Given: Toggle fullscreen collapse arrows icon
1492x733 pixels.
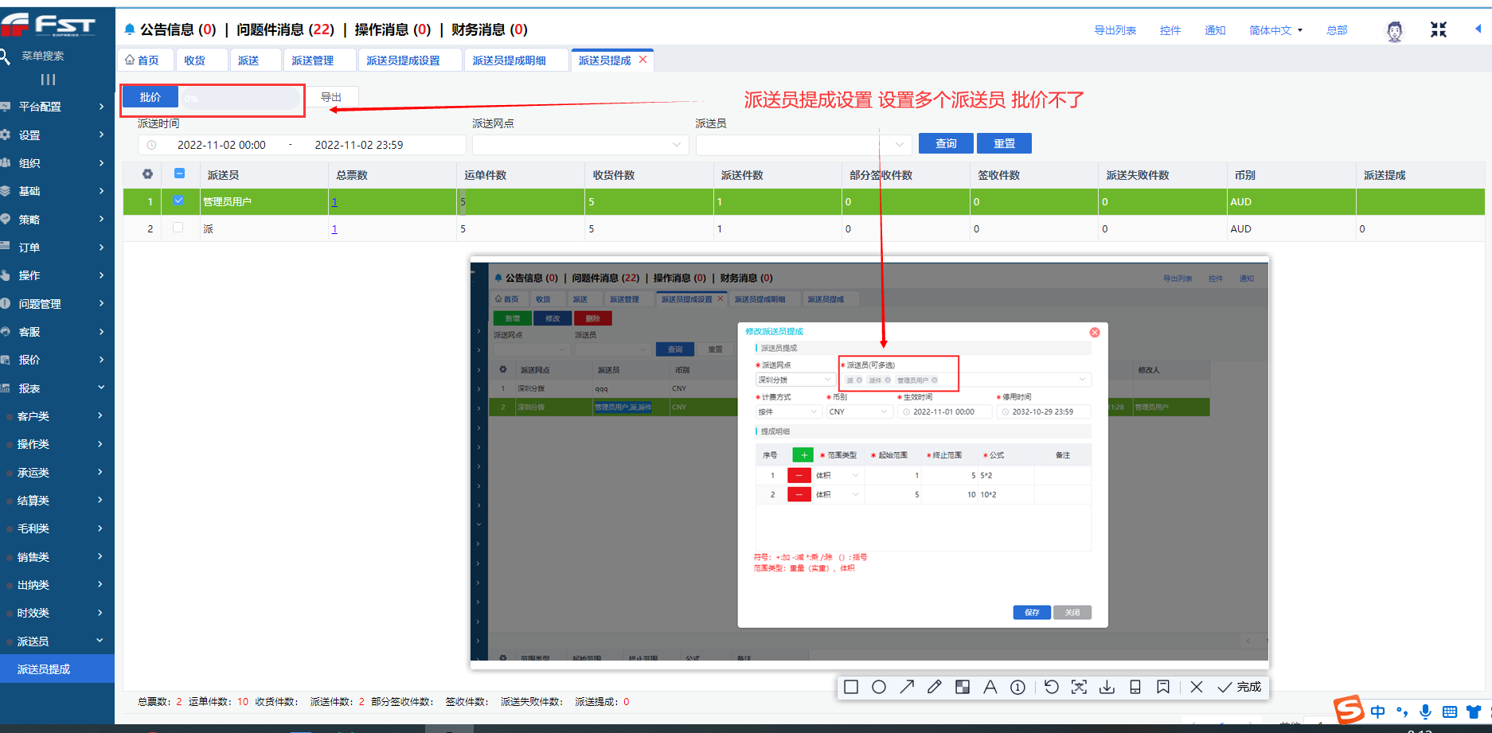Looking at the screenshot, I should pos(1439,29).
